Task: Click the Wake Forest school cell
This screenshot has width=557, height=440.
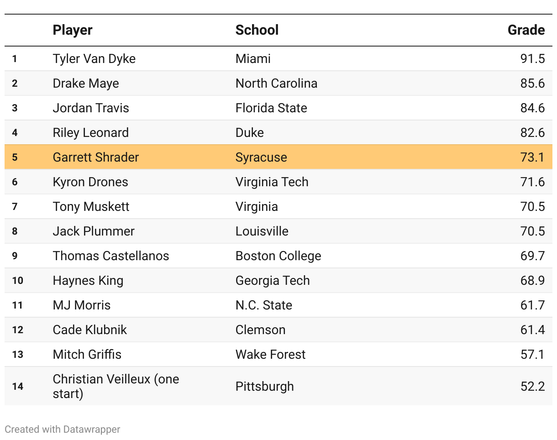Action: click(270, 355)
